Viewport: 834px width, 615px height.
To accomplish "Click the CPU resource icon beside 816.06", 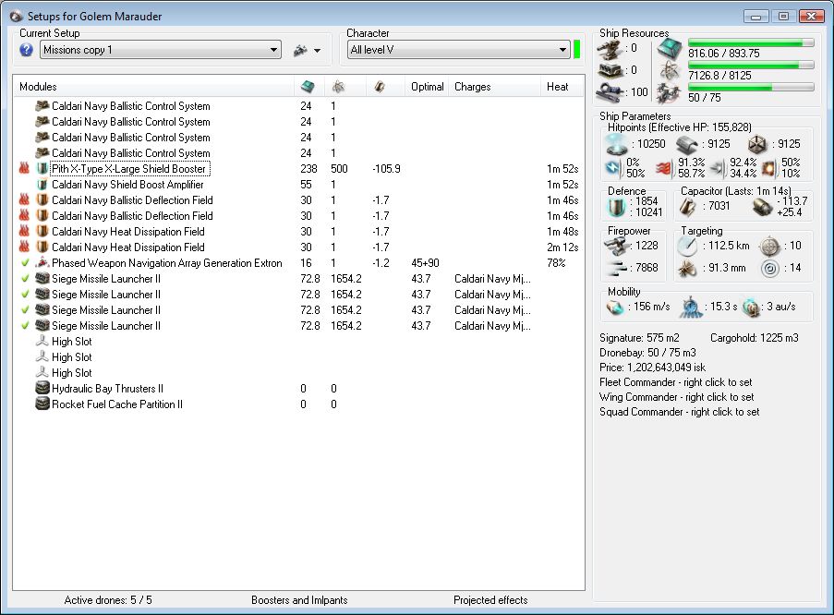I will [669, 49].
